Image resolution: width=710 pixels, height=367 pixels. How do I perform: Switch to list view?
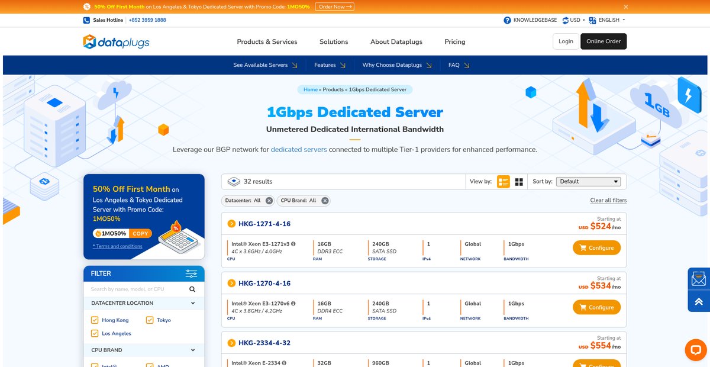click(x=504, y=182)
